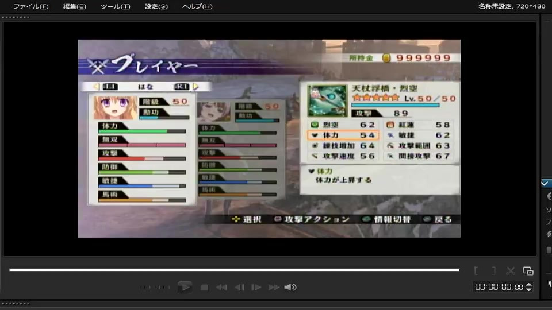
Task: Click the 階級 50 rank label of はな
Action: [164, 102]
